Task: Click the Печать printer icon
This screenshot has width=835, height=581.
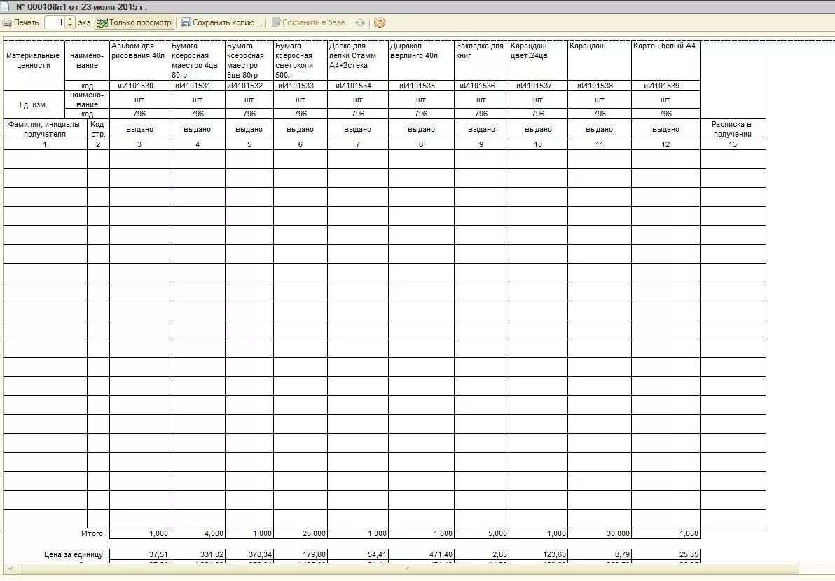Action: pyautogui.click(x=7, y=23)
